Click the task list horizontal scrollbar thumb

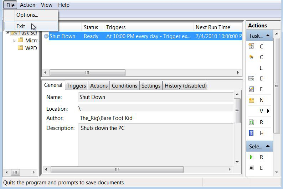(x=87, y=73)
